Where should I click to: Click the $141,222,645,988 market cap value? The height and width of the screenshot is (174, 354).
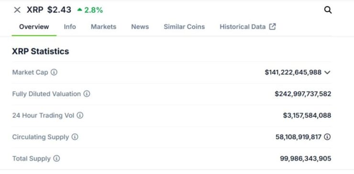coord(293,72)
